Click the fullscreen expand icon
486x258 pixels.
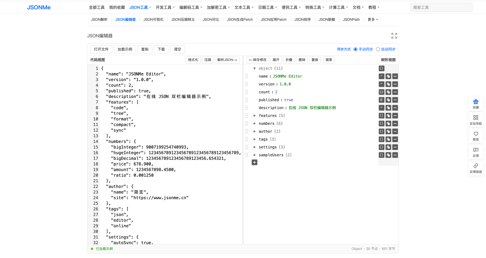[394, 36]
